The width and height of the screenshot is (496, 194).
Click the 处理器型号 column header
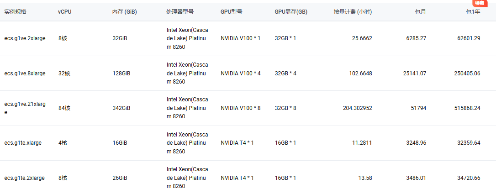pyautogui.click(x=180, y=12)
